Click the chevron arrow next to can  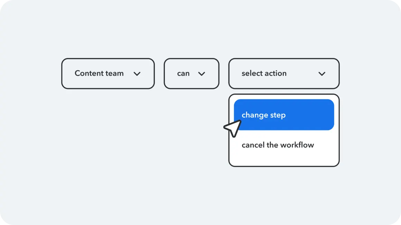pyautogui.click(x=202, y=74)
